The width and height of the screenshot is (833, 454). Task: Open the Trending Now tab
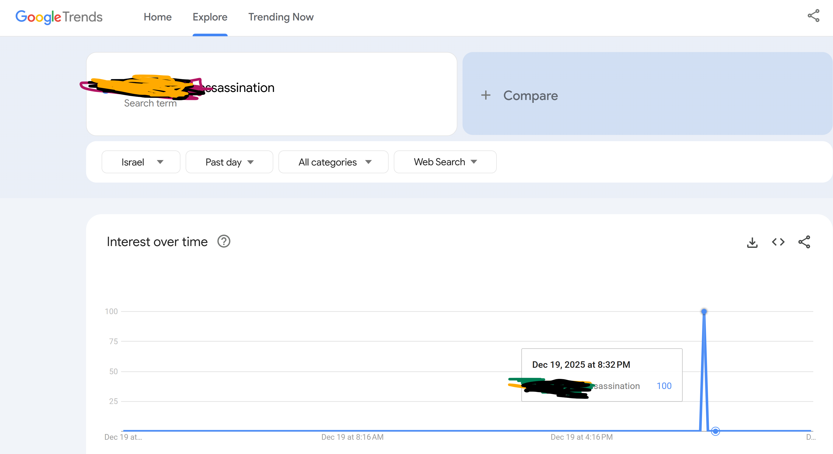tap(281, 17)
